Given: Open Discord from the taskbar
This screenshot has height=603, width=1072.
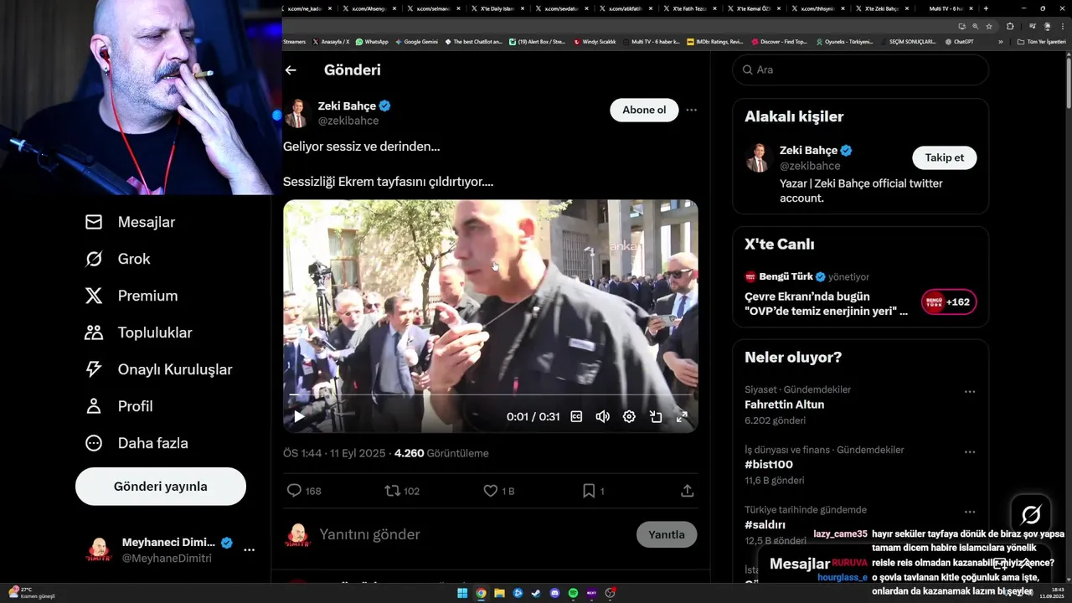Looking at the screenshot, I should 554,593.
